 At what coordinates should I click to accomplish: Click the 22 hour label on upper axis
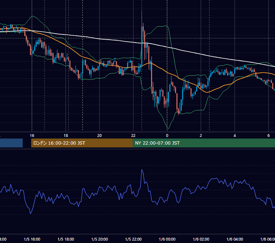click(133, 136)
